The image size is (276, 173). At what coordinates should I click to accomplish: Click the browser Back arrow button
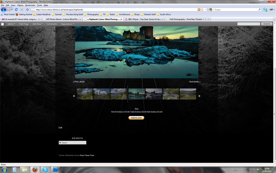pyautogui.click(x=3, y=10)
